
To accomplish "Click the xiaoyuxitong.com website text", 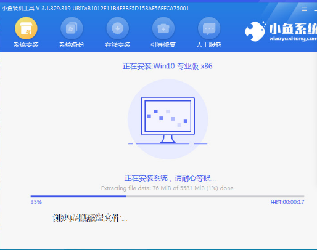I will tap(293, 39).
